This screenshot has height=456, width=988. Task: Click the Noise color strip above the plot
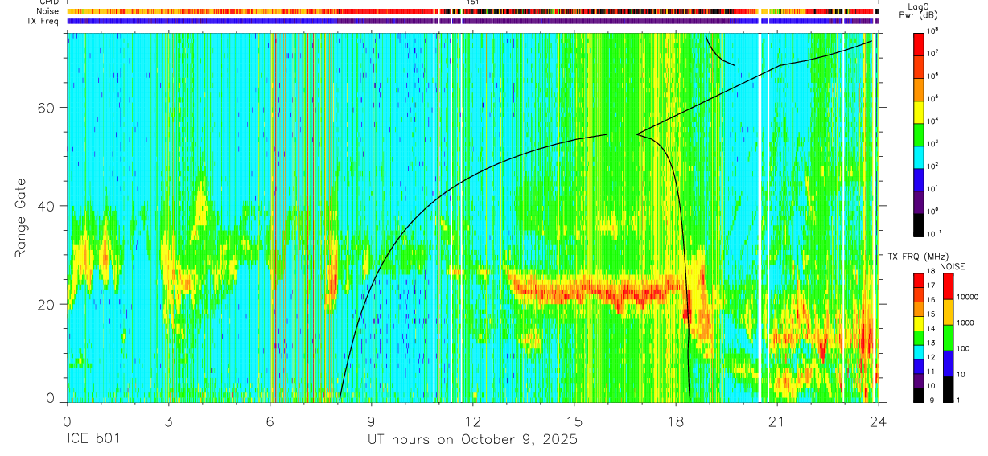coord(472,12)
